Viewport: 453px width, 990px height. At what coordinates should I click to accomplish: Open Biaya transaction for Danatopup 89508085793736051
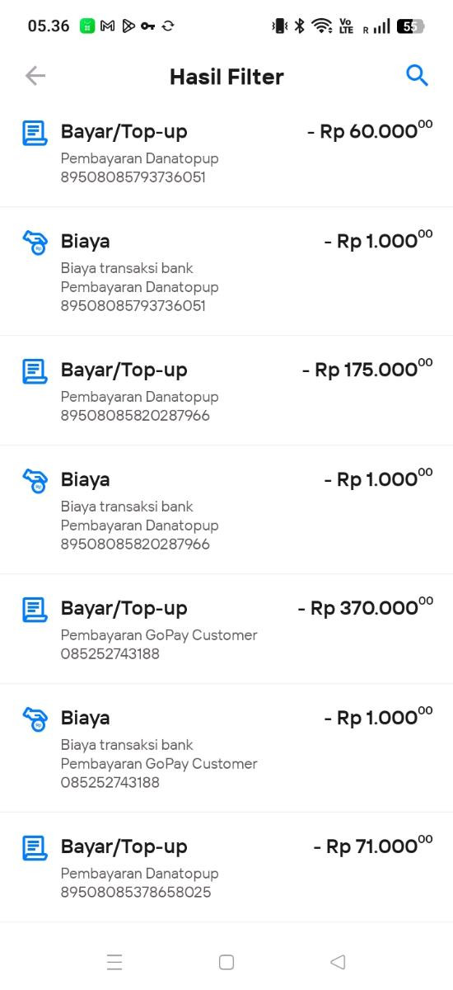pyautogui.click(x=226, y=271)
